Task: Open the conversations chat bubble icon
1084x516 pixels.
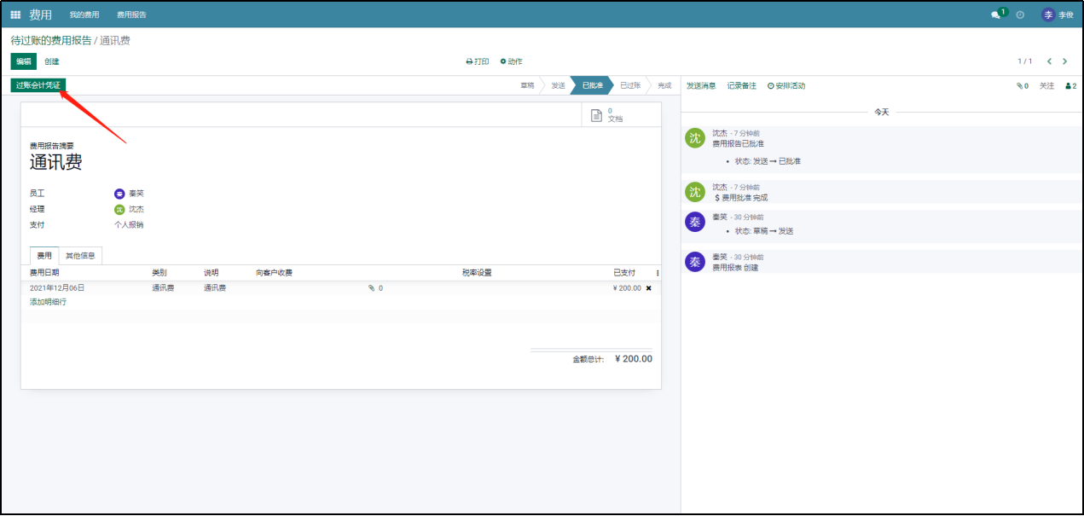Action: click(995, 15)
